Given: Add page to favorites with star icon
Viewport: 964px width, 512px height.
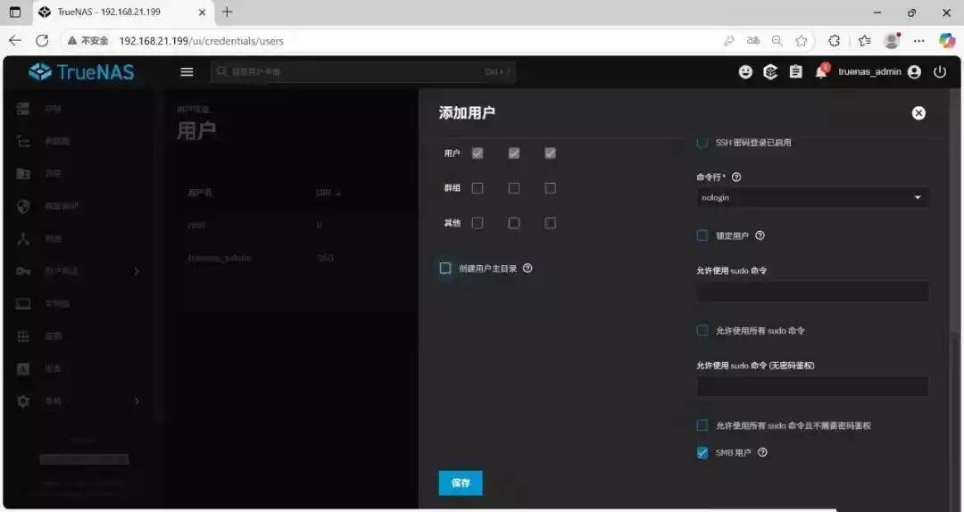Looking at the screenshot, I should (801, 40).
